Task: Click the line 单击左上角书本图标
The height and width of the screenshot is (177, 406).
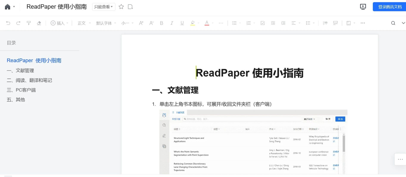Action: point(215,104)
